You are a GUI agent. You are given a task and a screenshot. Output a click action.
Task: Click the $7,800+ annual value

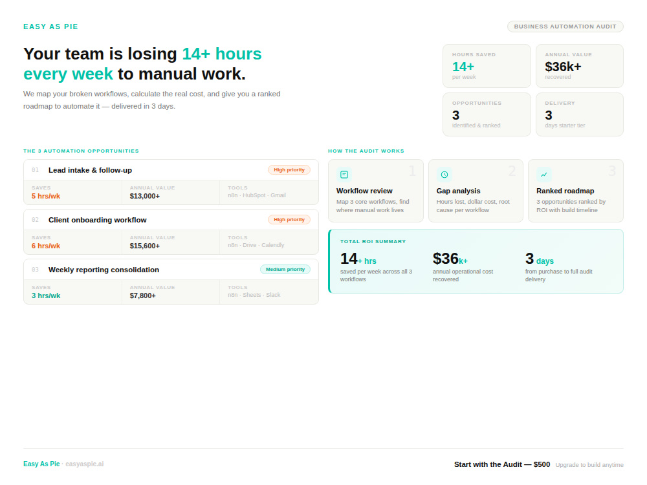pyautogui.click(x=142, y=296)
